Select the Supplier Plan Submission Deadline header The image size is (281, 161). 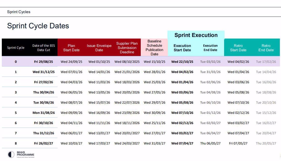click(127, 48)
